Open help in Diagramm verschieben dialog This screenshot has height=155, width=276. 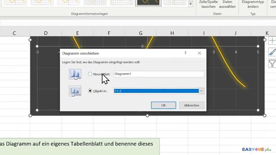[x=185, y=53]
